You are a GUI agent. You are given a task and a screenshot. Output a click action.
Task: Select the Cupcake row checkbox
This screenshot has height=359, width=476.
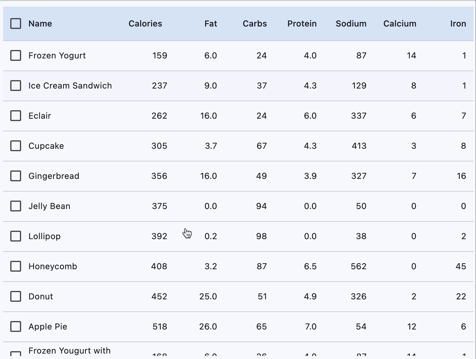(16, 146)
